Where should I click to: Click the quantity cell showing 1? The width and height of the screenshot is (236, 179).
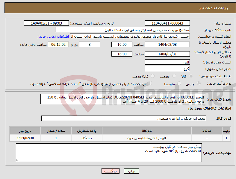56,138
